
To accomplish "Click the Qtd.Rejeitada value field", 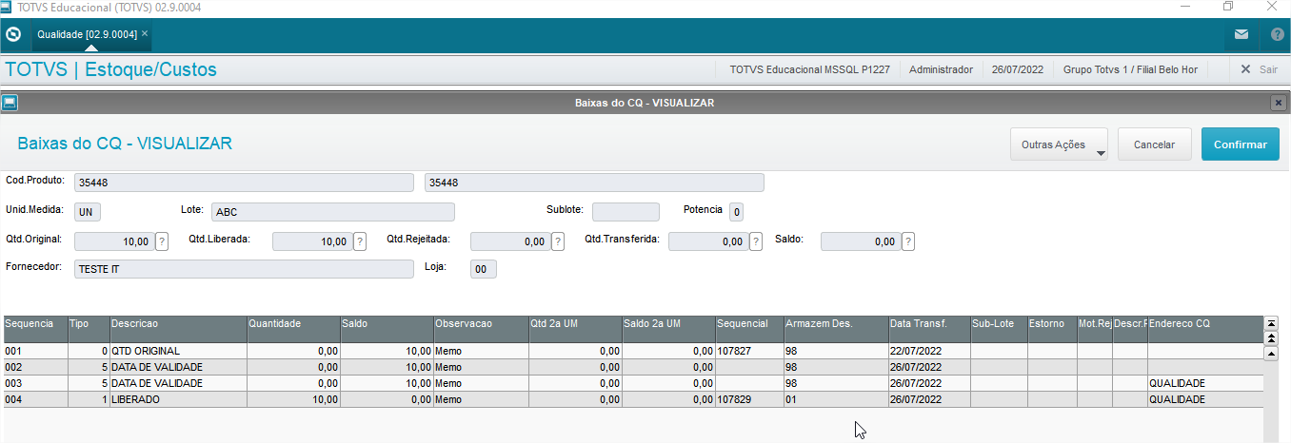I will (510, 241).
